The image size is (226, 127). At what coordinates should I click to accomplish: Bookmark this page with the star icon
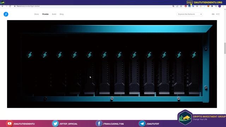pos(181,6)
